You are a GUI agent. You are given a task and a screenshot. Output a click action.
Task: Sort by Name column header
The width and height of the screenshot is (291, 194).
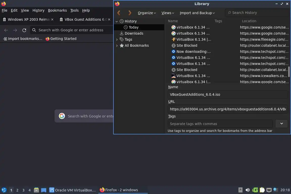pyautogui.click(x=173, y=21)
